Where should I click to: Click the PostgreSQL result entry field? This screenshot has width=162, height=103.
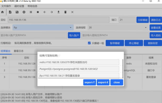[79, 69]
